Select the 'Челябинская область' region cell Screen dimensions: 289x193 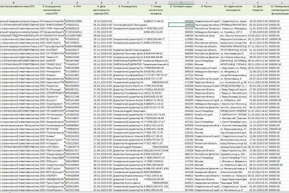(x=207, y=176)
